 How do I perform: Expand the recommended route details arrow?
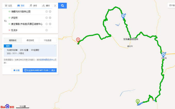tap(55, 46)
